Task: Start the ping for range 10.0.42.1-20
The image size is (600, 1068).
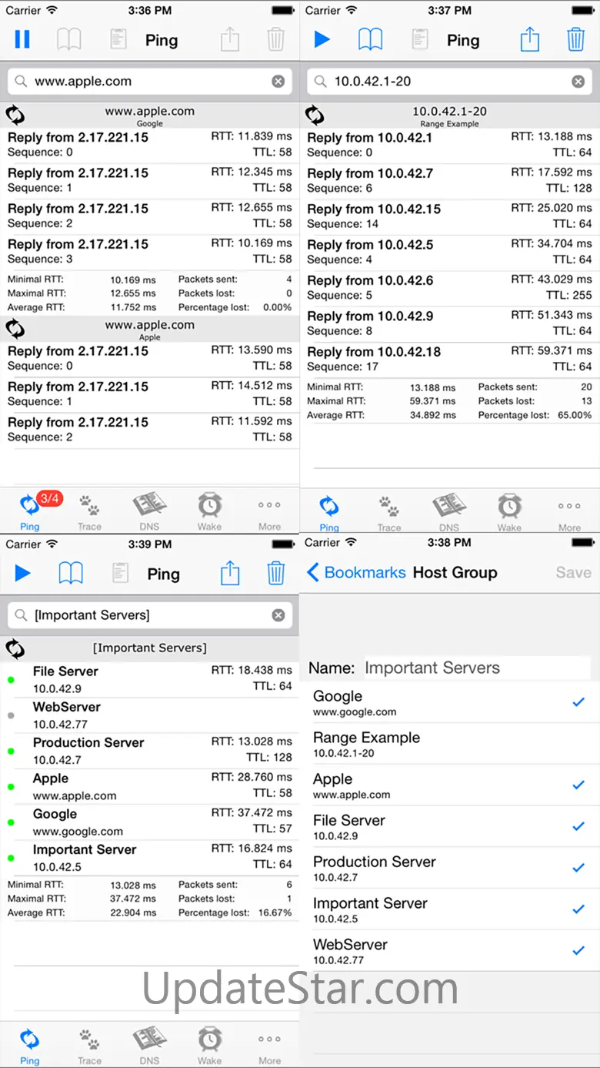Action: [322, 39]
